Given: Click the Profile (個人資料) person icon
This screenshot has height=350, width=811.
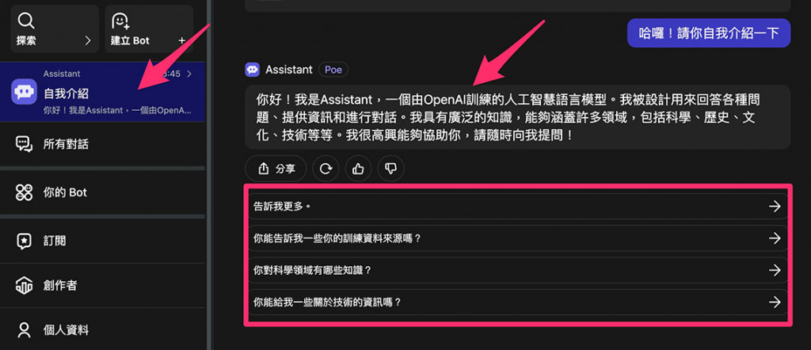Looking at the screenshot, I should [25, 330].
